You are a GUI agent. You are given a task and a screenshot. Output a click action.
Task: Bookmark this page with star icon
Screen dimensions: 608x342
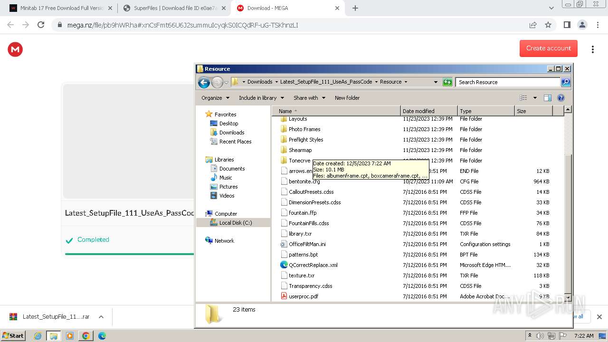[548, 25]
